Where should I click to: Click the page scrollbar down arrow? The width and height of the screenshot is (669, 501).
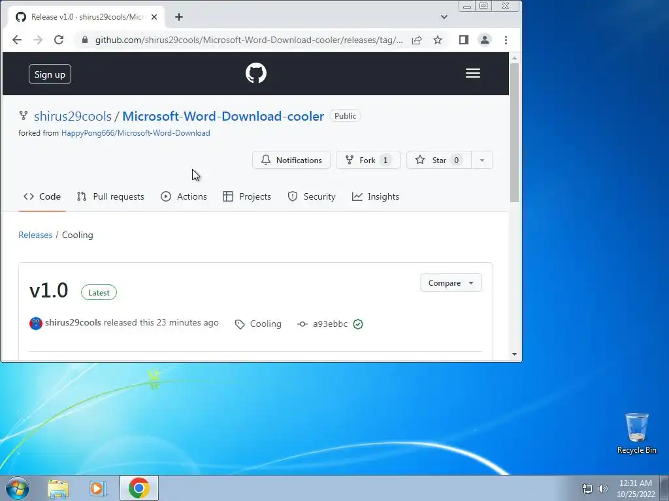[x=515, y=354]
